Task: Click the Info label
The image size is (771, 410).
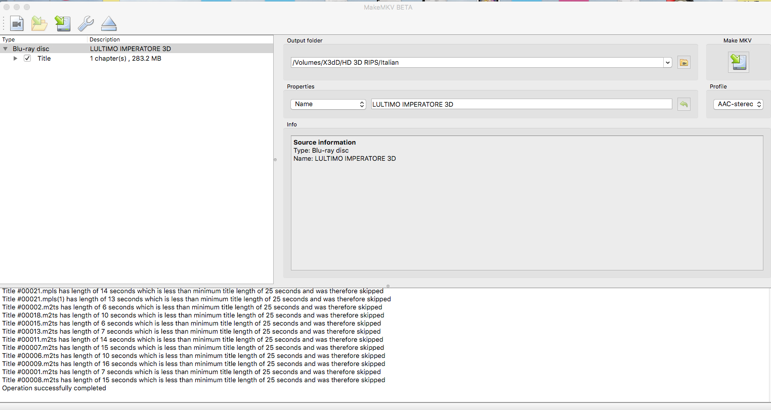Action: click(x=292, y=124)
